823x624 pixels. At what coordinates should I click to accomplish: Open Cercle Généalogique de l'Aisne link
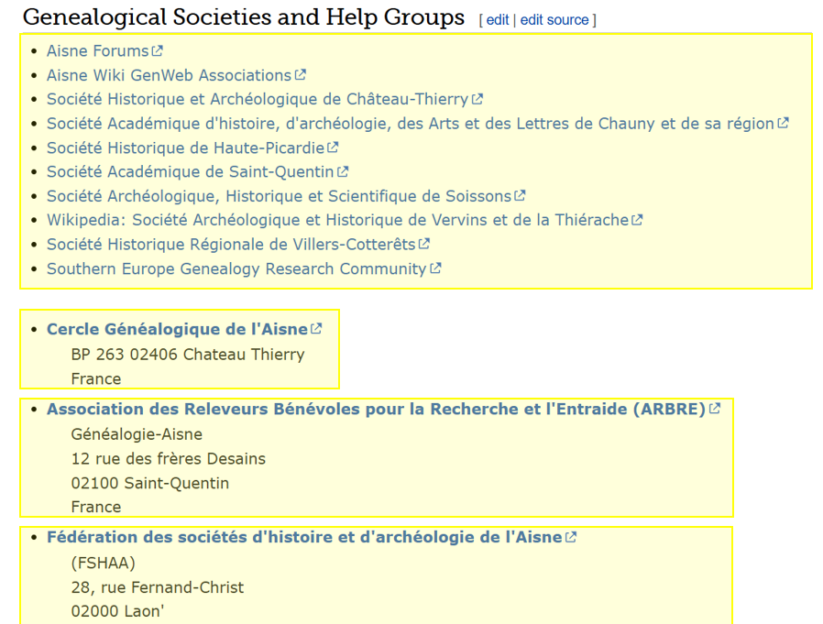coord(177,329)
